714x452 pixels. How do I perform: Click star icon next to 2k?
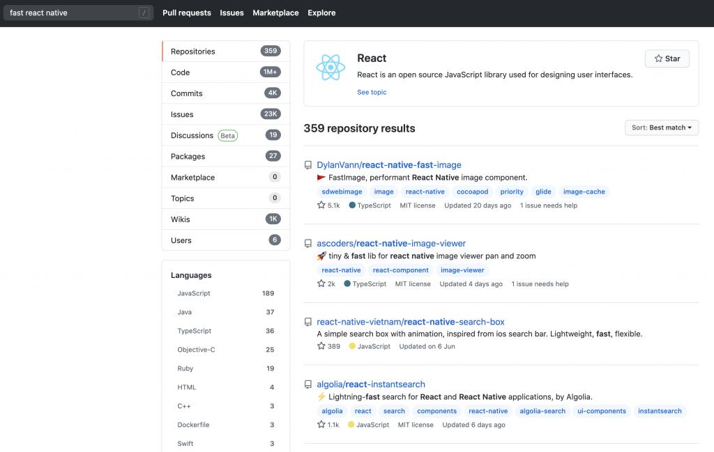coord(321,283)
